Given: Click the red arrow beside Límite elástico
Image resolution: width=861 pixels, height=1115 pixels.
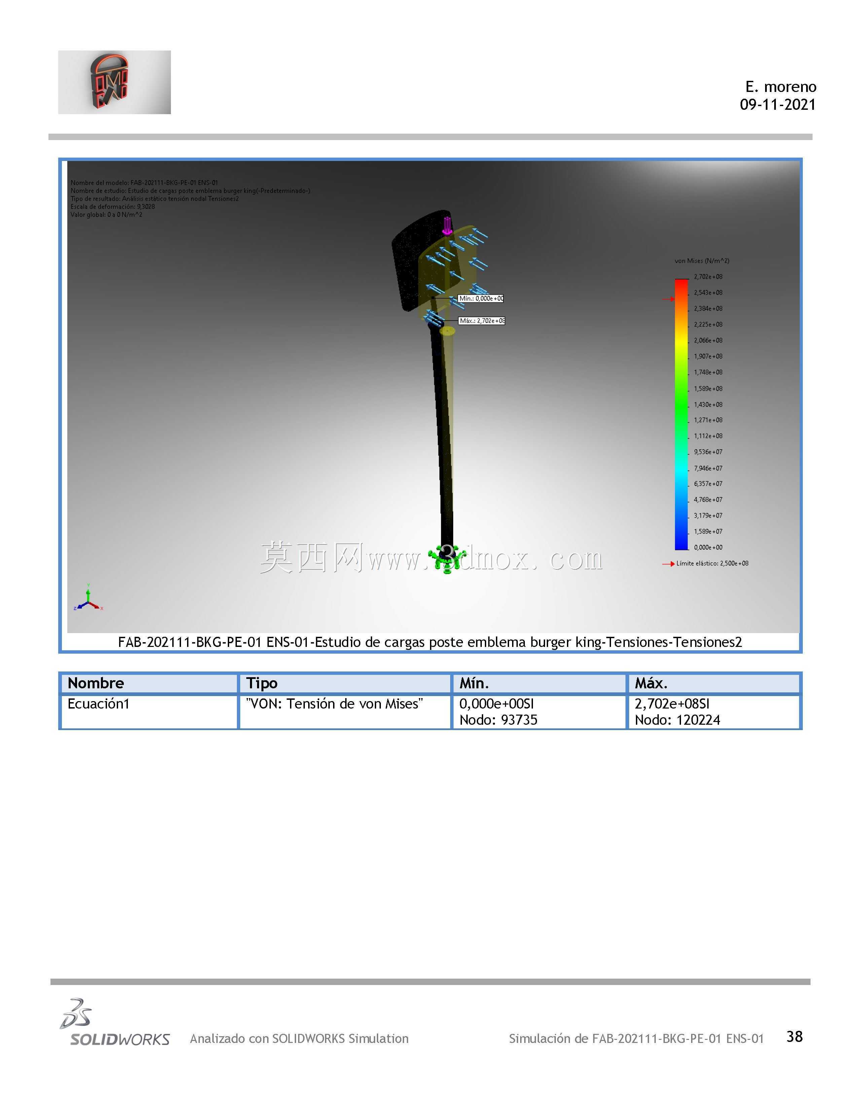Looking at the screenshot, I should [x=668, y=564].
